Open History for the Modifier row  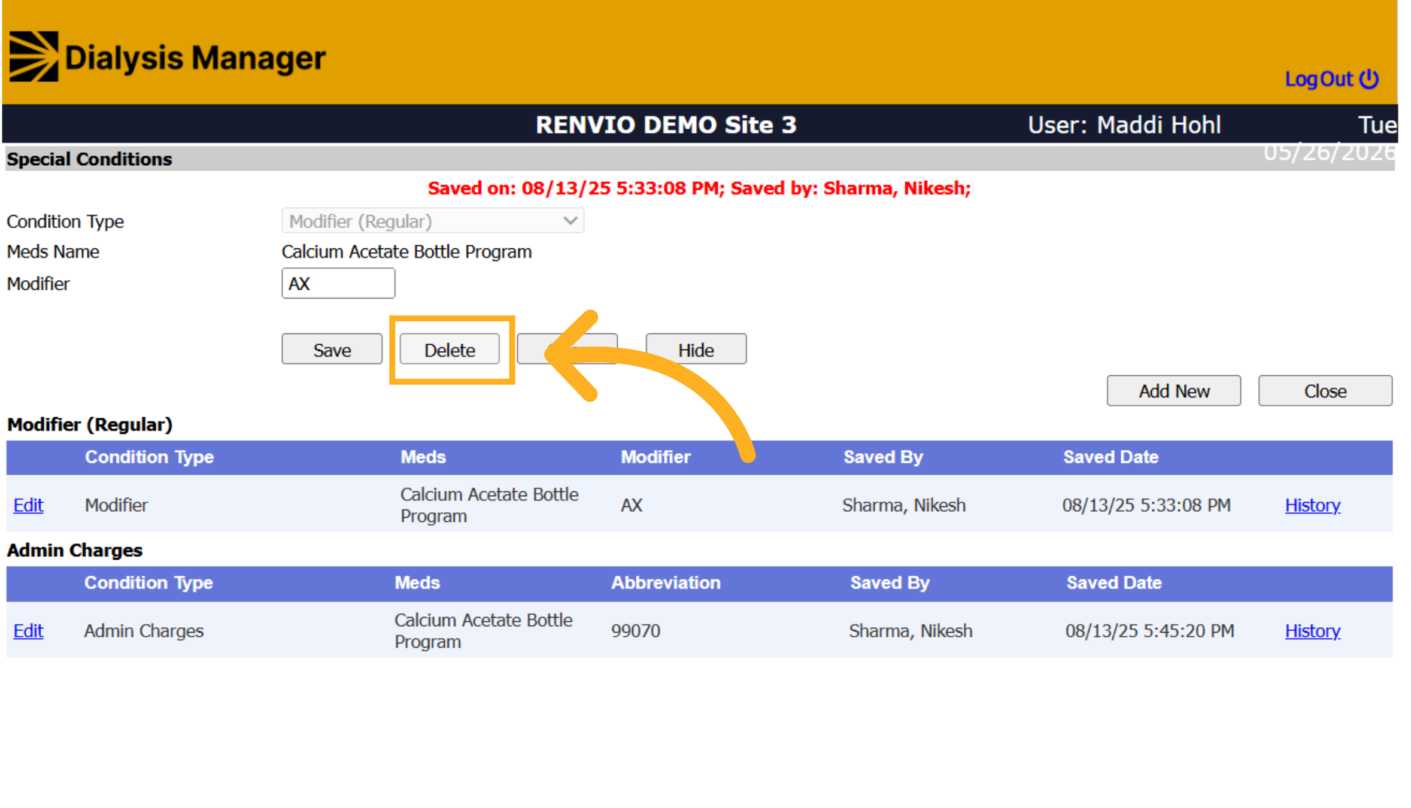[1312, 505]
